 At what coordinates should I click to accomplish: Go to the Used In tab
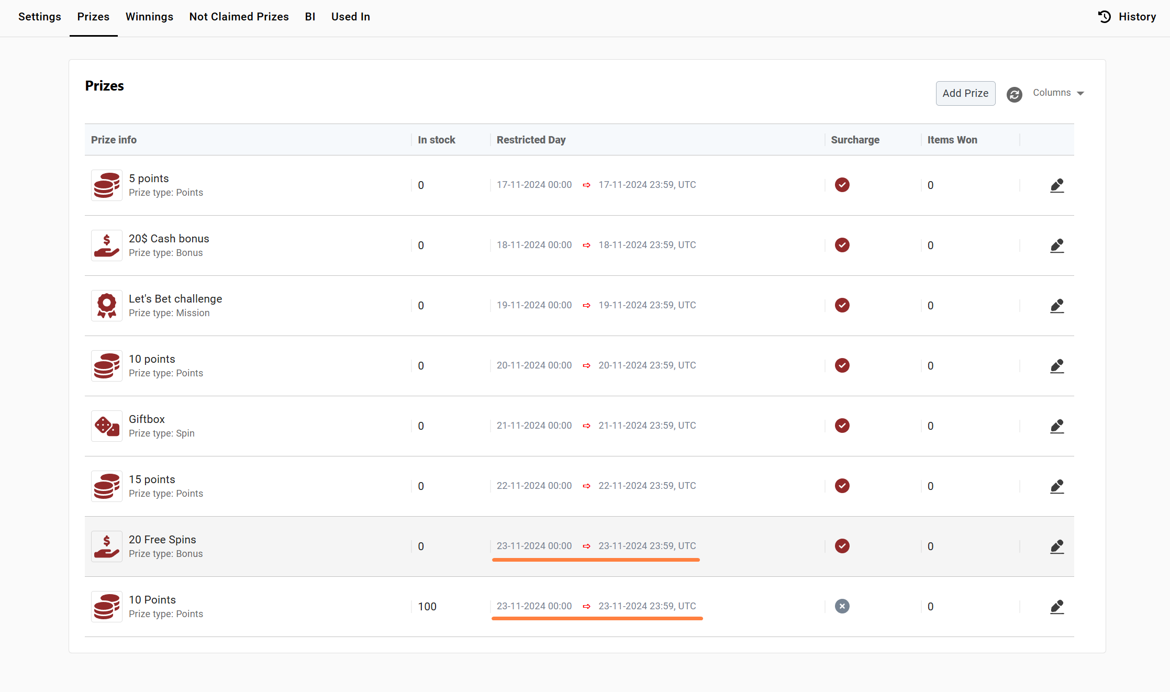coord(350,17)
